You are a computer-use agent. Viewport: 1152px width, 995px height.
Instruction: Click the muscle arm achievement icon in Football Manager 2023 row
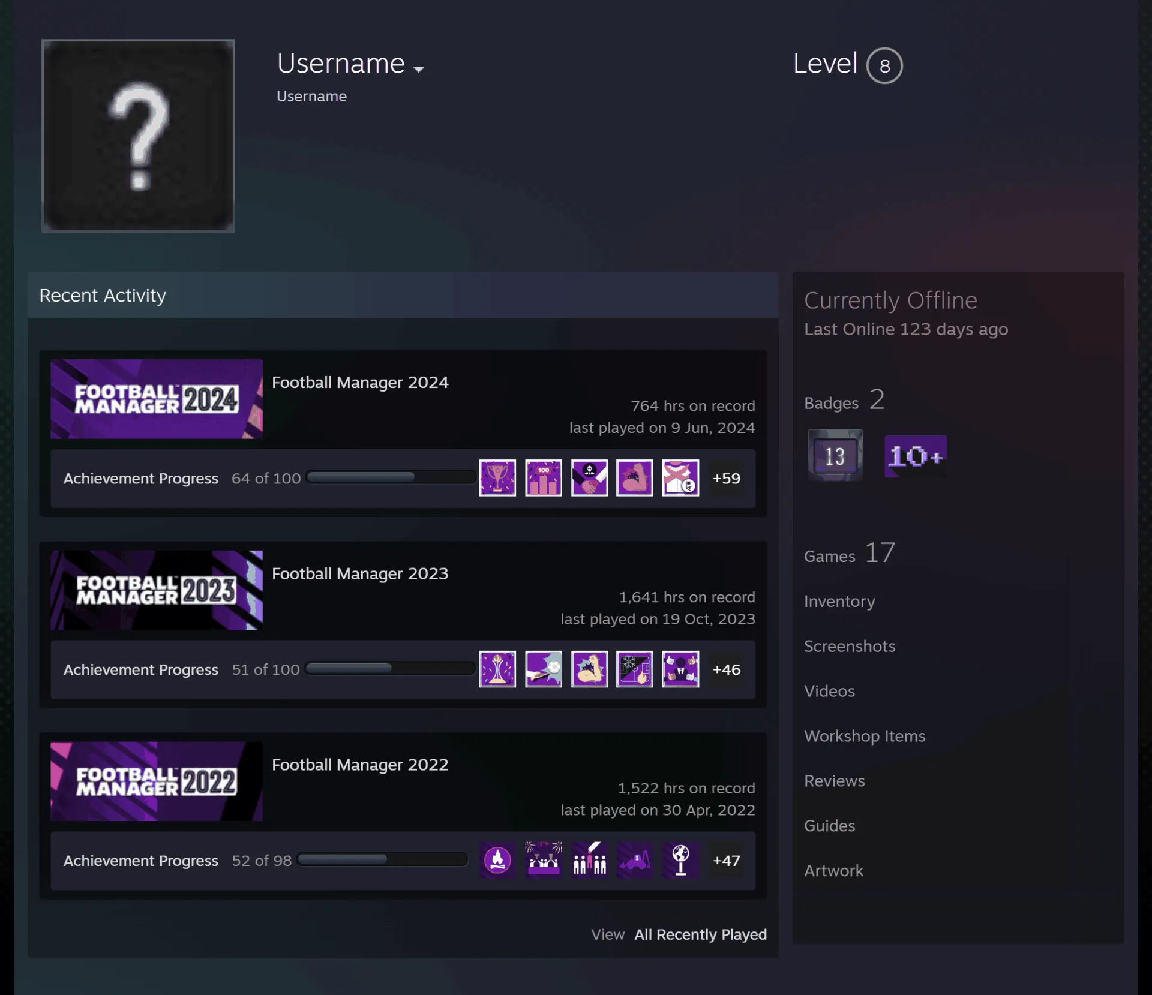click(589, 669)
